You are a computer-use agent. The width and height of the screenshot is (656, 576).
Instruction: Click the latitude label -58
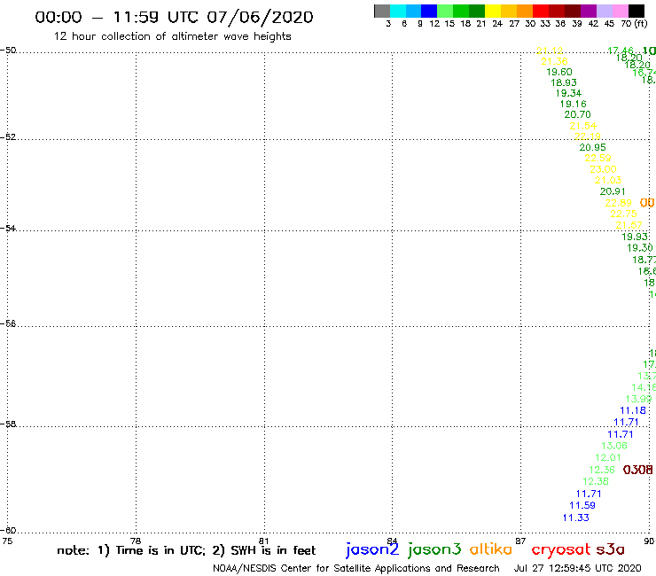(8, 424)
